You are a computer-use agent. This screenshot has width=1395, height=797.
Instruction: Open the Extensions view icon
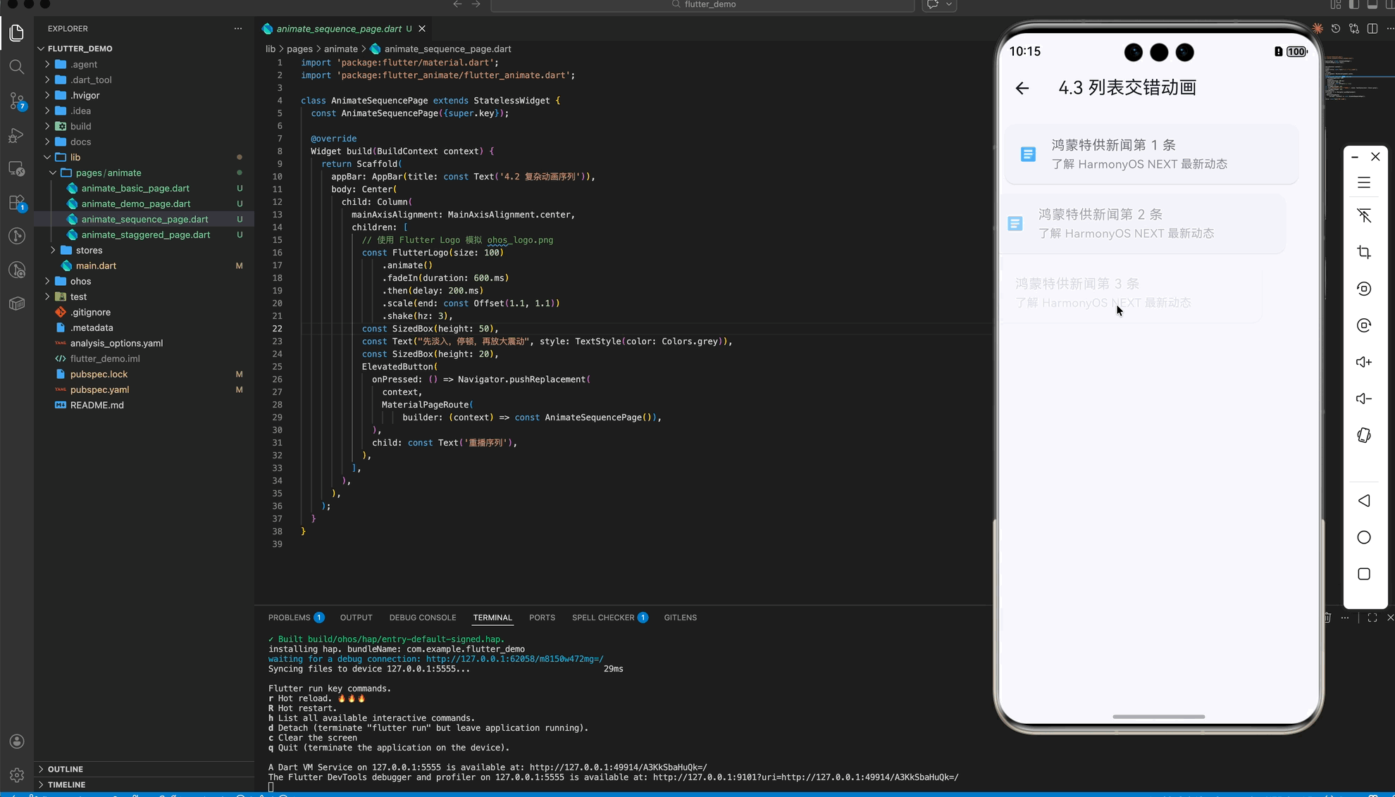pyautogui.click(x=17, y=202)
